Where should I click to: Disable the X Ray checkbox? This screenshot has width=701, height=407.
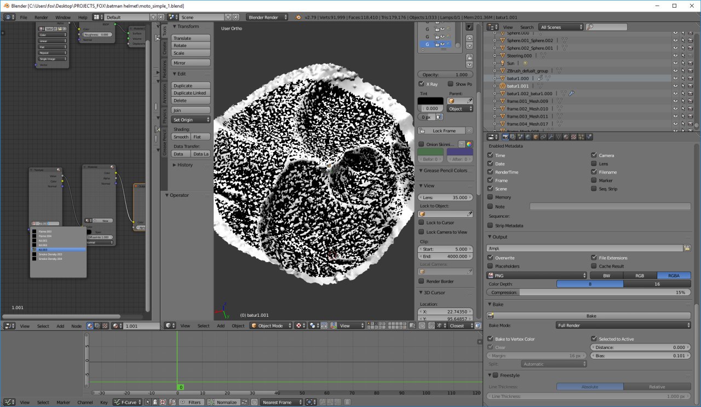pyautogui.click(x=421, y=84)
